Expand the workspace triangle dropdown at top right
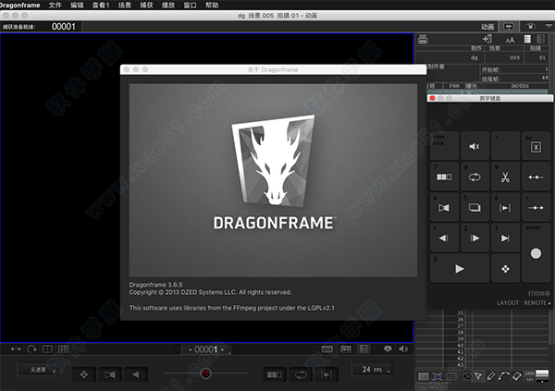This screenshot has width=555, height=391. click(549, 26)
